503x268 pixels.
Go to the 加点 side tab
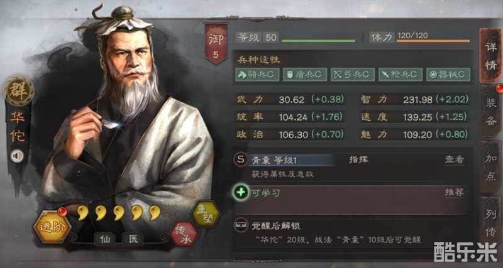pos(490,167)
